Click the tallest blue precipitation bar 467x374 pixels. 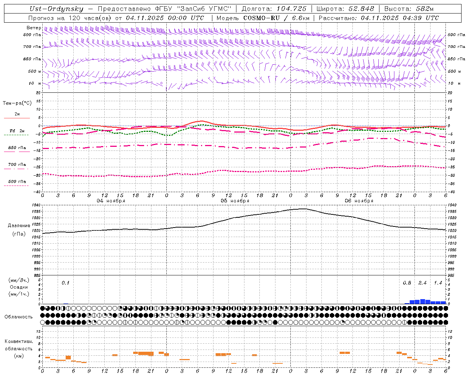coord(422,302)
